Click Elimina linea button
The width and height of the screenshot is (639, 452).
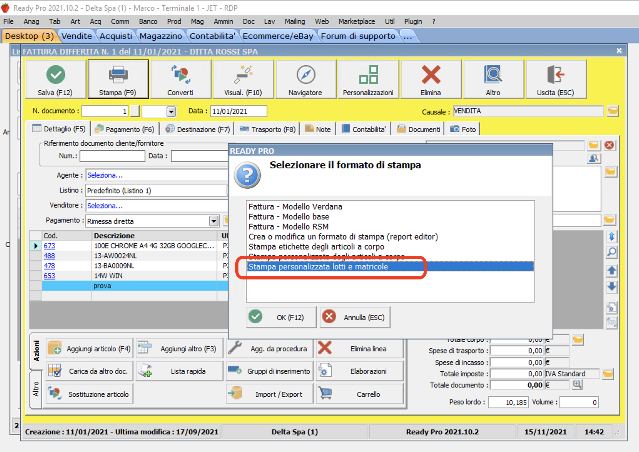pos(360,349)
